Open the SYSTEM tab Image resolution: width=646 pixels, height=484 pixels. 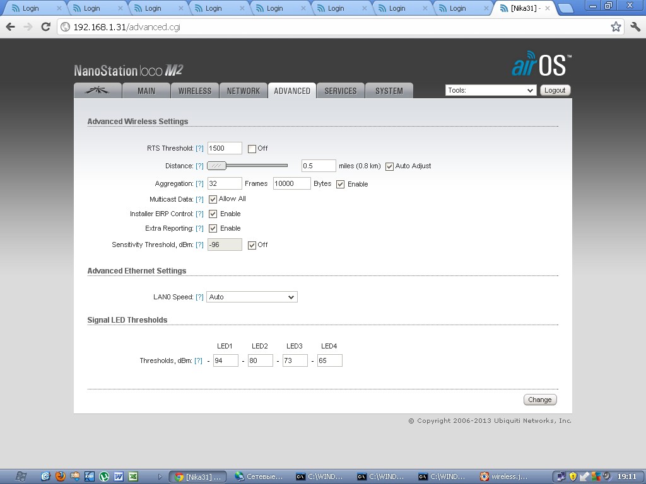click(389, 91)
